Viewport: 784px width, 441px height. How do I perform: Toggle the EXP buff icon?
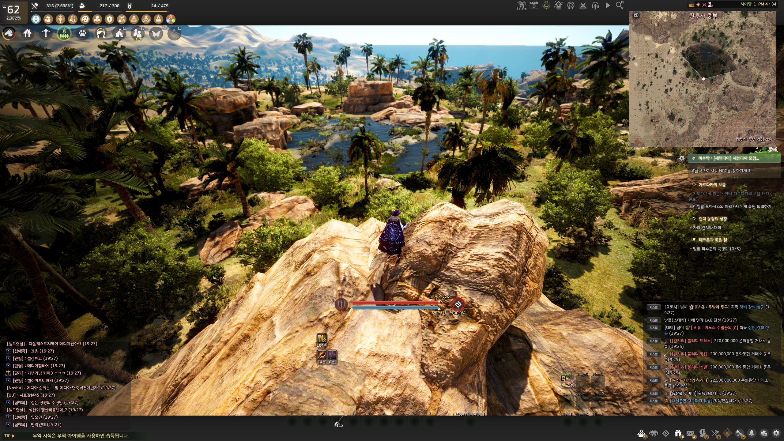tap(134, 19)
